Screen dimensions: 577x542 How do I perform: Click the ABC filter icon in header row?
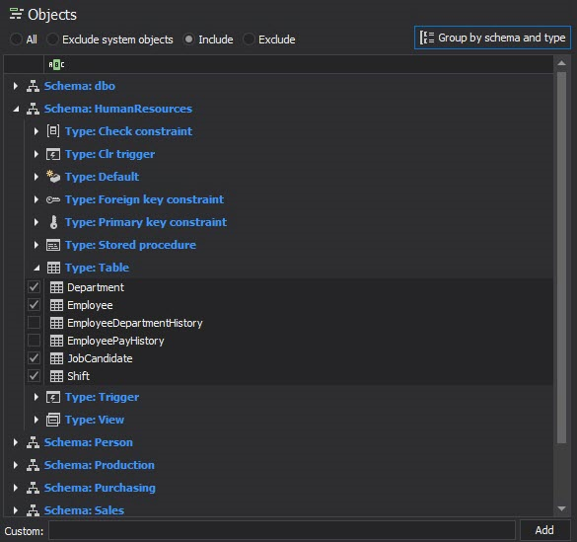[56, 65]
